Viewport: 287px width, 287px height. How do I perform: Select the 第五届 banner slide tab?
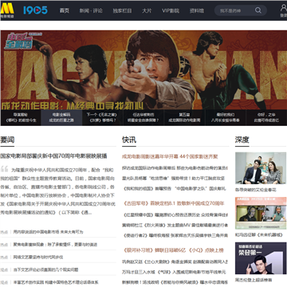click(x=184, y=117)
